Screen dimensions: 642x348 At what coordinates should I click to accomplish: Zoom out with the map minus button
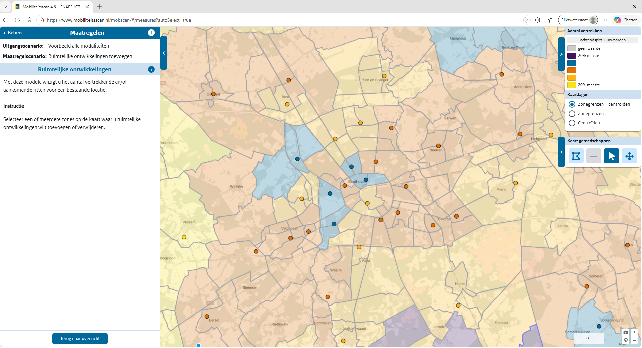pos(634,340)
